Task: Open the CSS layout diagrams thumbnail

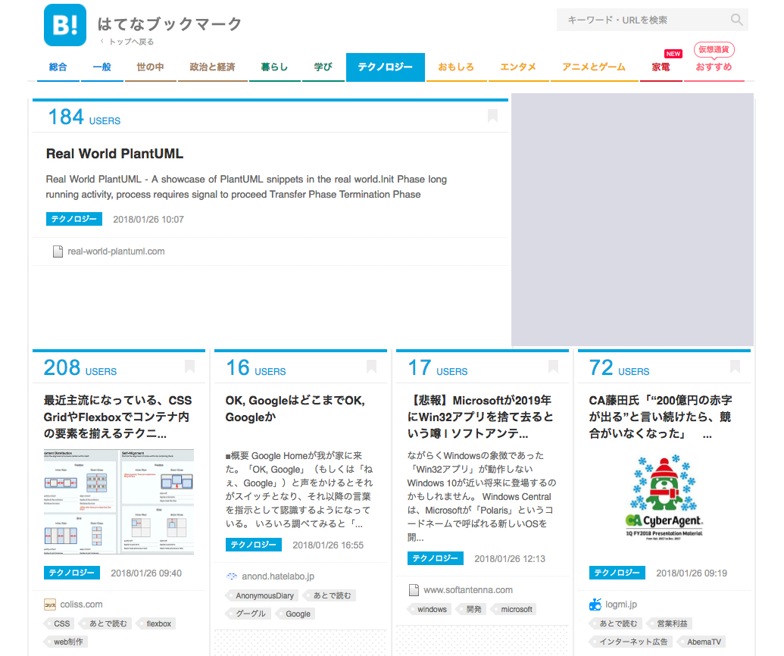Action: click(119, 501)
